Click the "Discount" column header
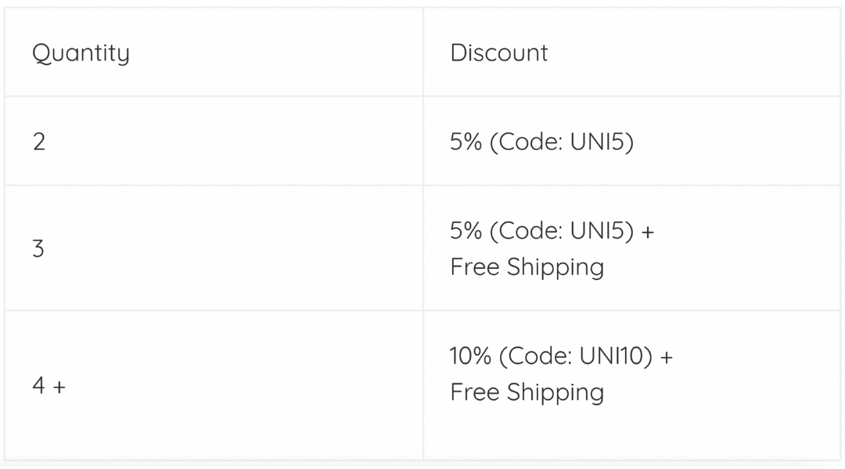The height and width of the screenshot is (469, 845). 498,53
